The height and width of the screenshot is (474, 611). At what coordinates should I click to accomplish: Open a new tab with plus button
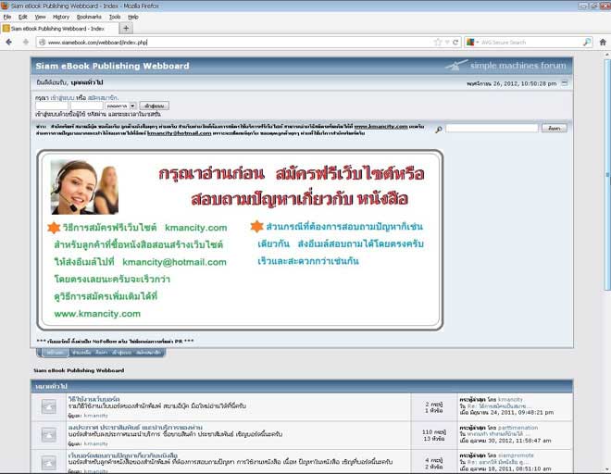tap(126, 28)
